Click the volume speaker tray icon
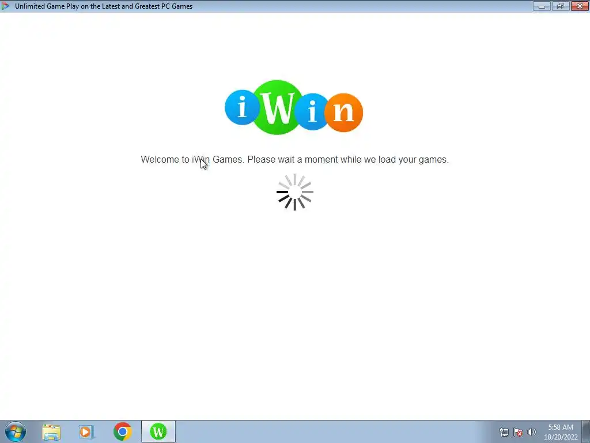Screen dimensions: 590x443 pos(532,432)
